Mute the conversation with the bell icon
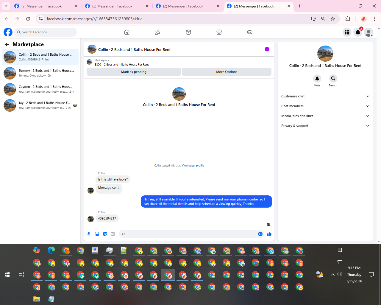The image size is (381, 305). 317,78
